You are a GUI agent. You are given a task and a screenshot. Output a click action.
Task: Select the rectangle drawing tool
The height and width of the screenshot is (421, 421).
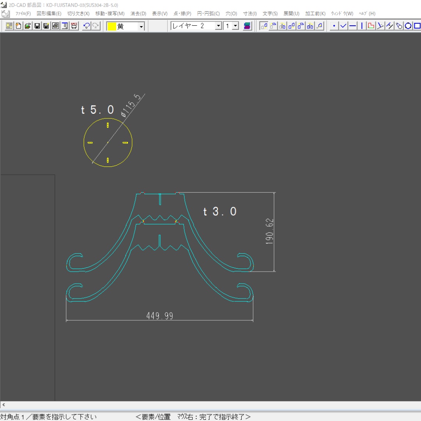tap(417, 26)
